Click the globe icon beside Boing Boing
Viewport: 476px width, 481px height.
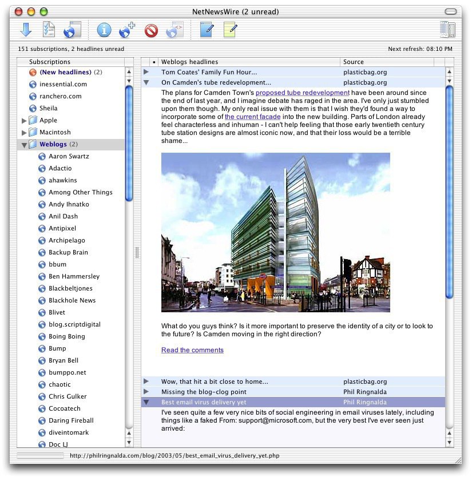42,336
